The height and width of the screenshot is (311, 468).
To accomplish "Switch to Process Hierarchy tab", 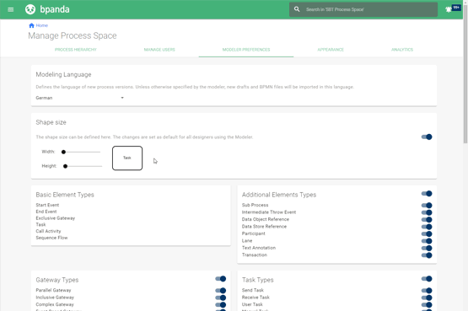I will [x=76, y=50].
